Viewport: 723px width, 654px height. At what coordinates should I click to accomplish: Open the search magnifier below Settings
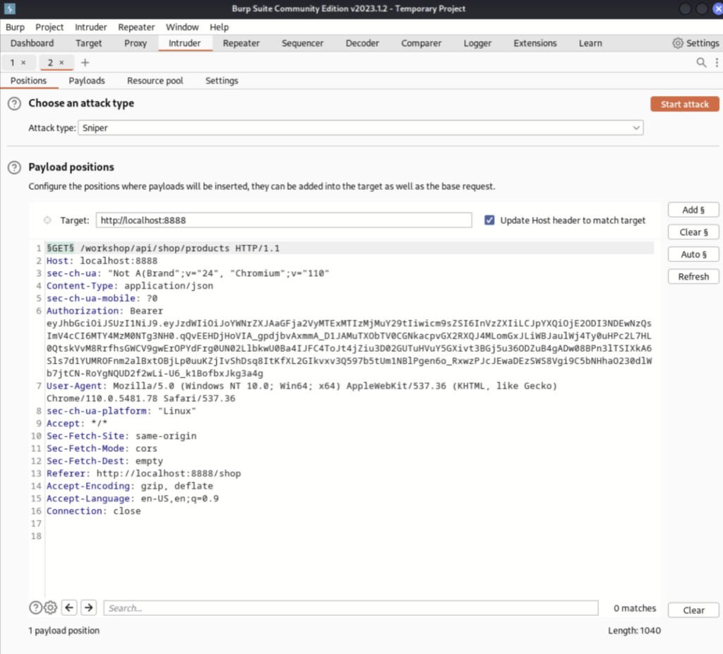click(x=701, y=62)
